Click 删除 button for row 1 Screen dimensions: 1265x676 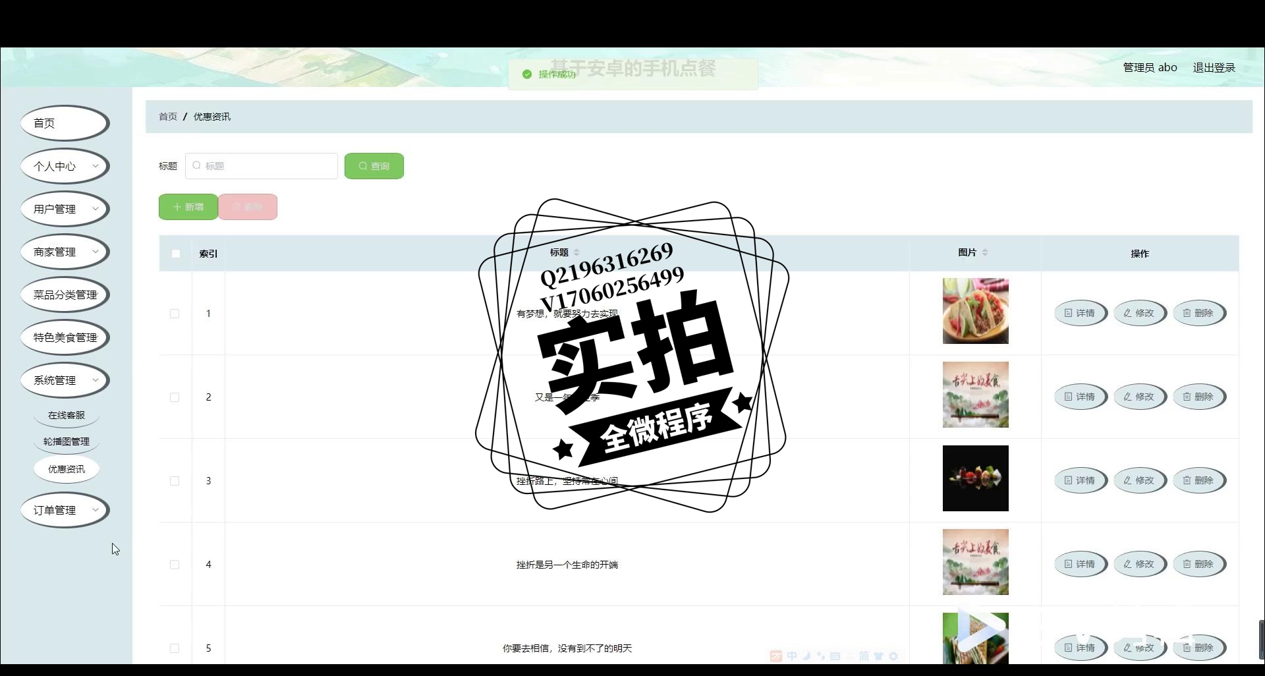tap(1199, 314)
